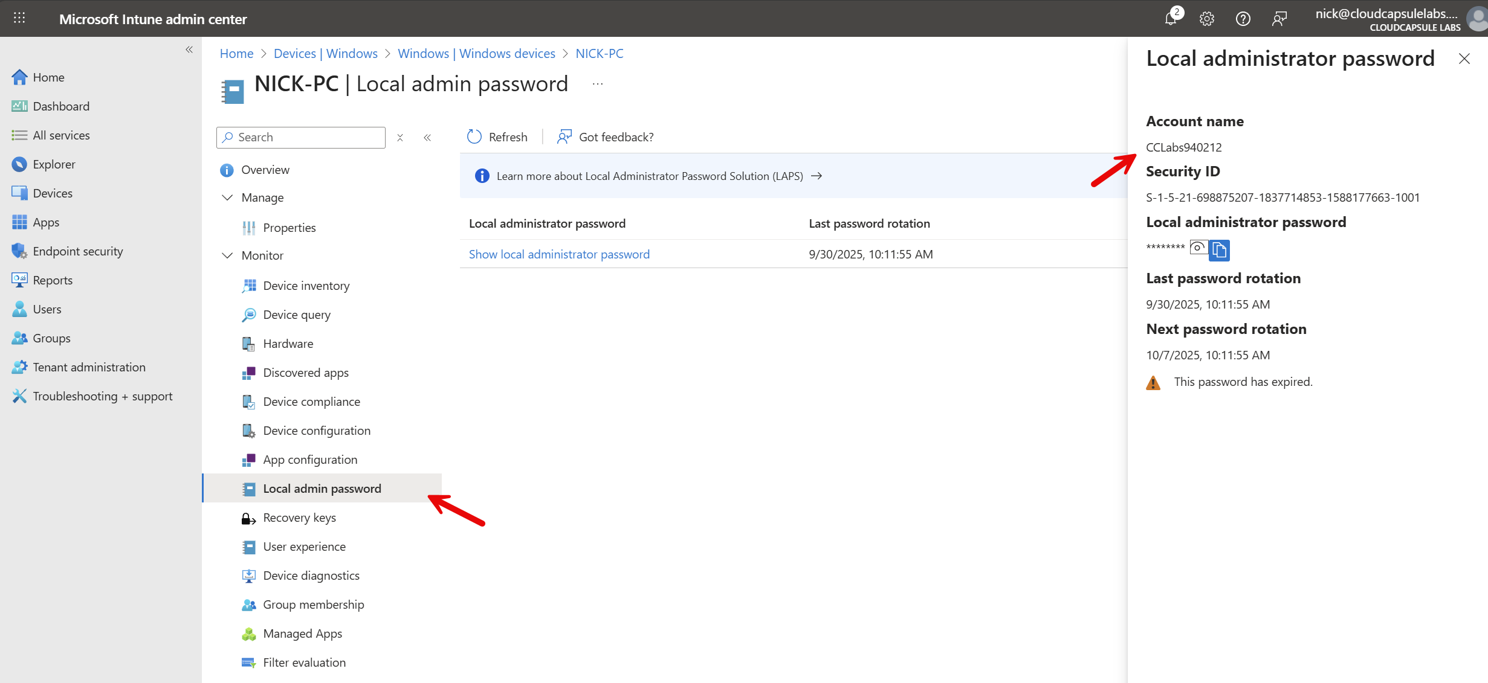This screenshot has width=1488, height=683.
Task: Collapse the device menu pane
Action: tap(427, 137)
